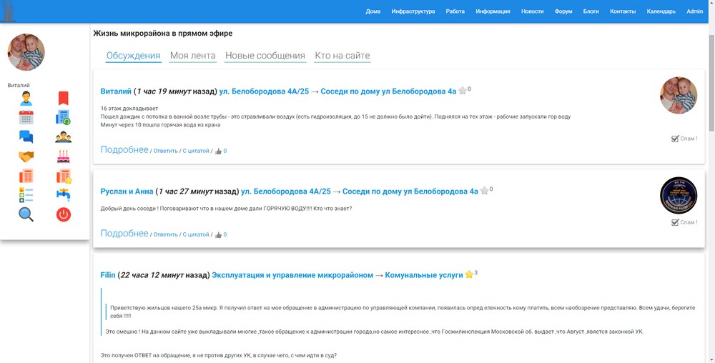The width and height of the screenshot is (715, 363).
Task: Click the page vertical scrollbar
Action: [x=711, y=82]
